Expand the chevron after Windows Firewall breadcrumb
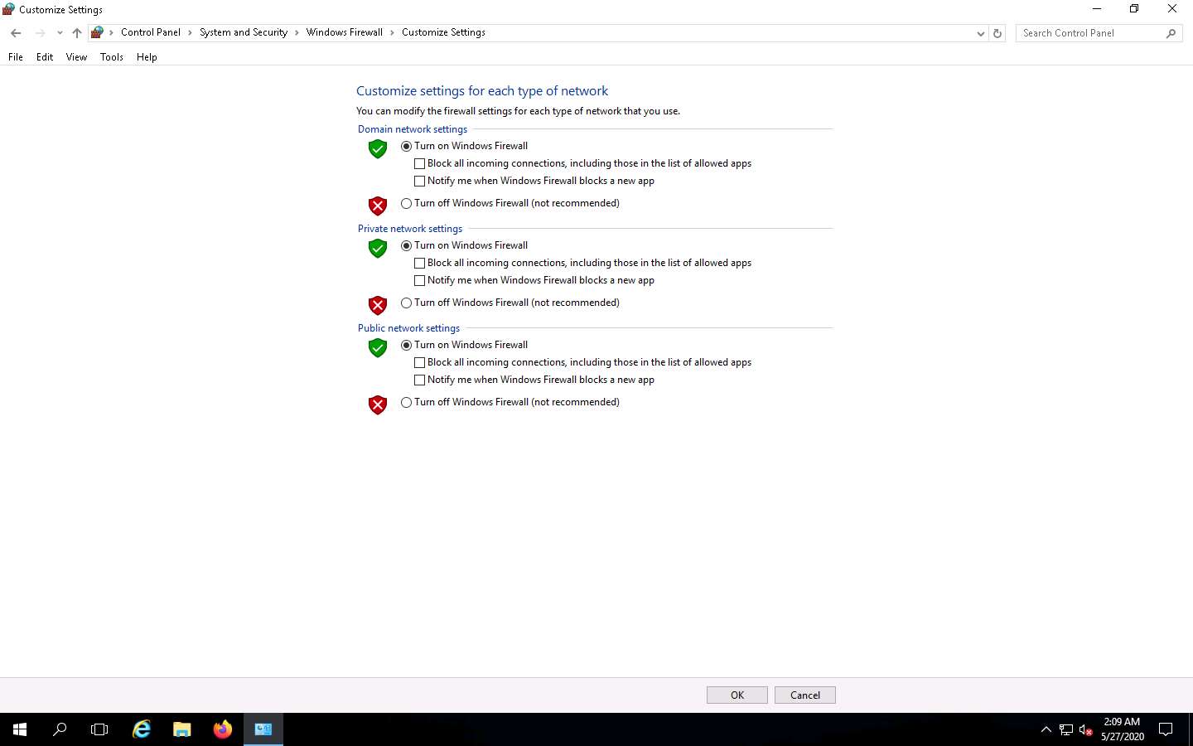The width and height of the screenshot is (1193, 746). pos(393,33)
